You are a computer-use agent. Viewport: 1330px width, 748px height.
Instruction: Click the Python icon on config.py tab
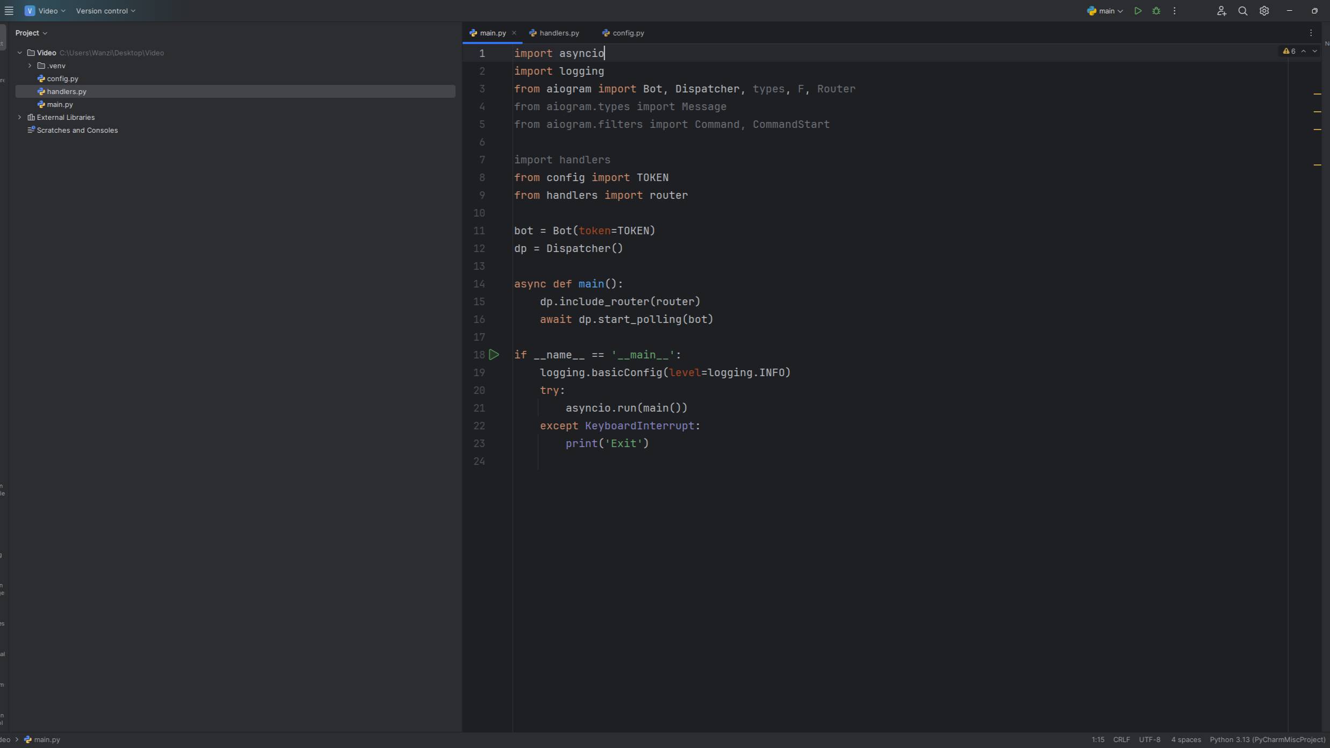pyautogui.click(x=606, y=33)
